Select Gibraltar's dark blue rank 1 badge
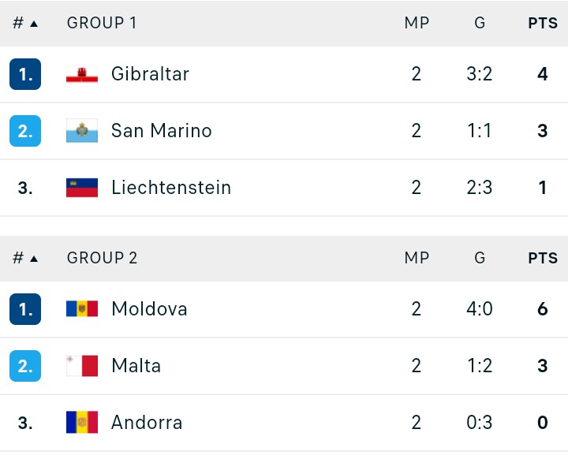 coord(25,74)
